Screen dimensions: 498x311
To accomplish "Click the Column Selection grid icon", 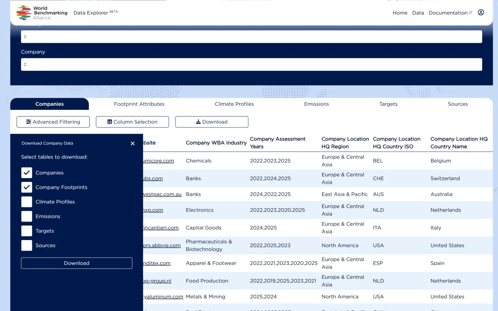I will (109, 121).
